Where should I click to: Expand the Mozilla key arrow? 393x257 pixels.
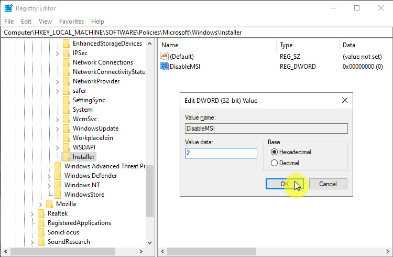point(41,204)
